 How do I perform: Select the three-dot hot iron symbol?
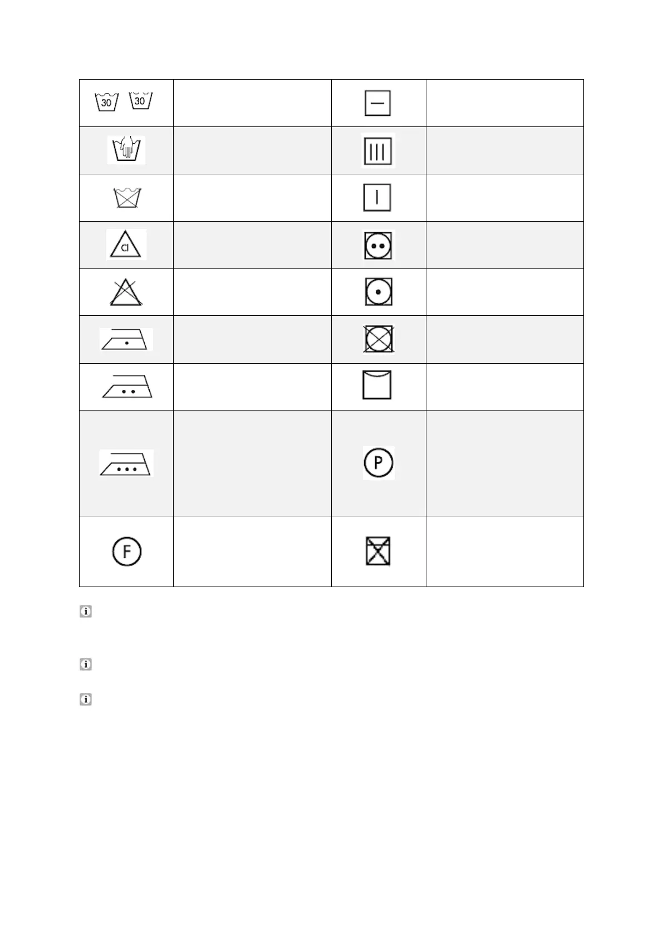point(126,463)
